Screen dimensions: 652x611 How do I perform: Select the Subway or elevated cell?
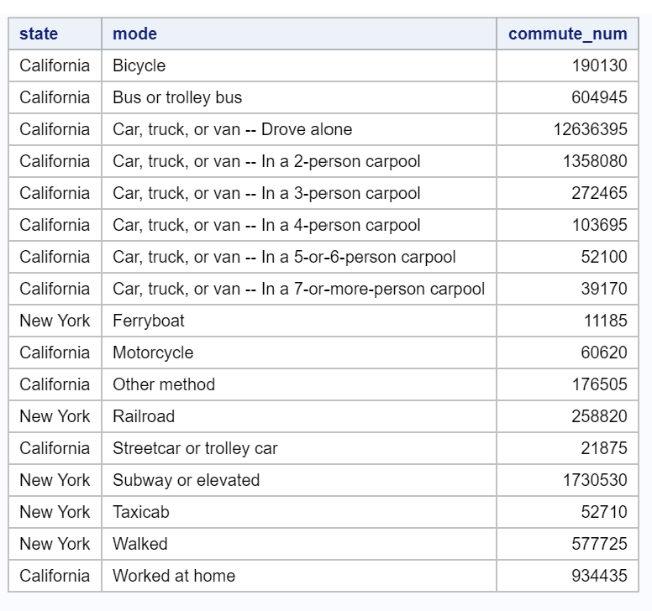click(186, 480)
